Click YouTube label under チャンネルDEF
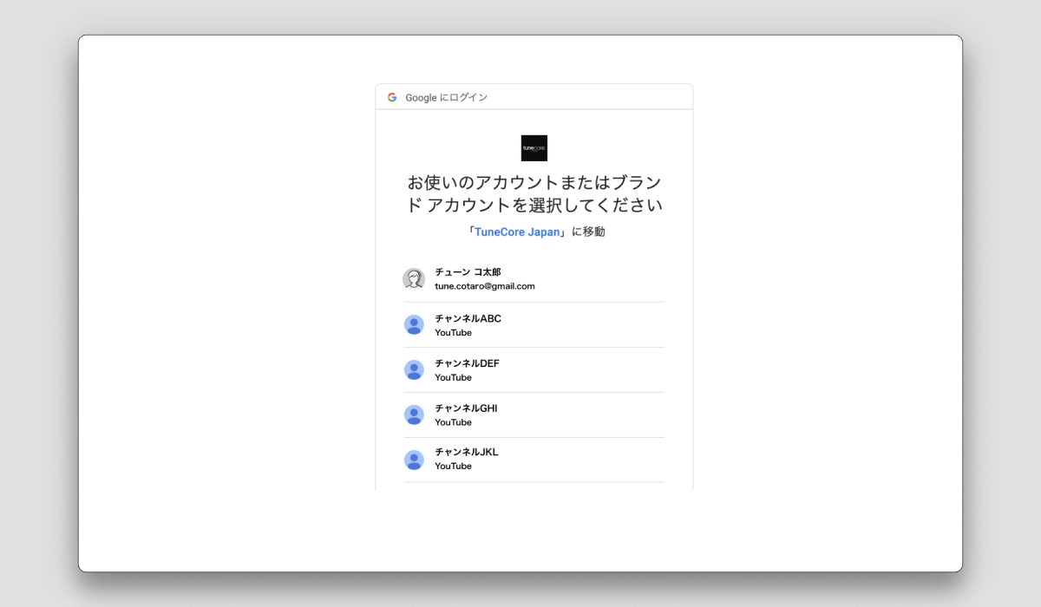Image resolution: width=1041 pixels, height=607 pixels. (x=453, y=378)
